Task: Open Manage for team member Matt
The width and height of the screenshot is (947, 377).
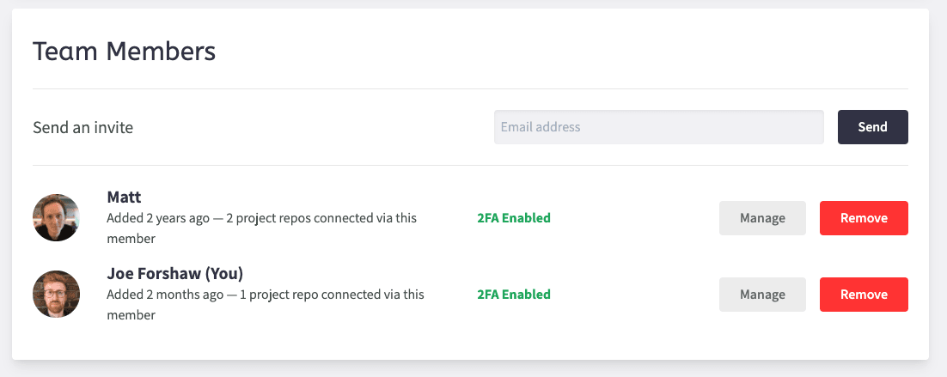Action: 762,218
